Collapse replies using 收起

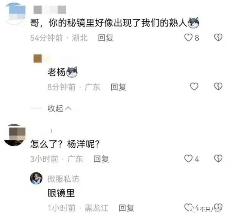click(55, 108)
